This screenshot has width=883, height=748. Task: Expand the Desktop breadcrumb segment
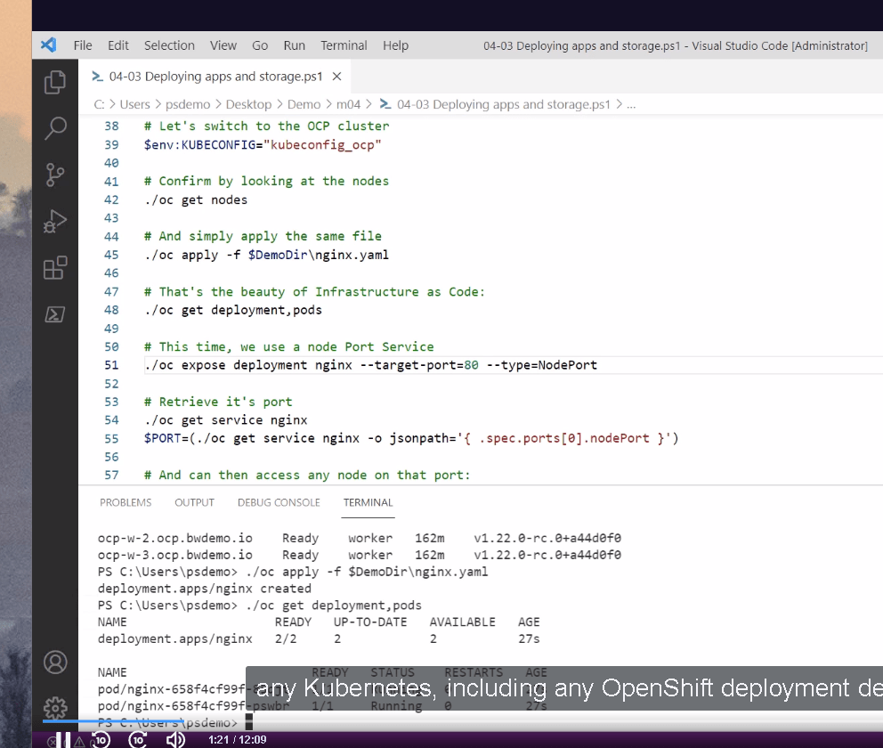click(x=248, y=105)
